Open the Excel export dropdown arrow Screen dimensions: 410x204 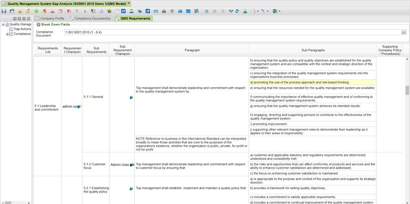click(280, 11)
